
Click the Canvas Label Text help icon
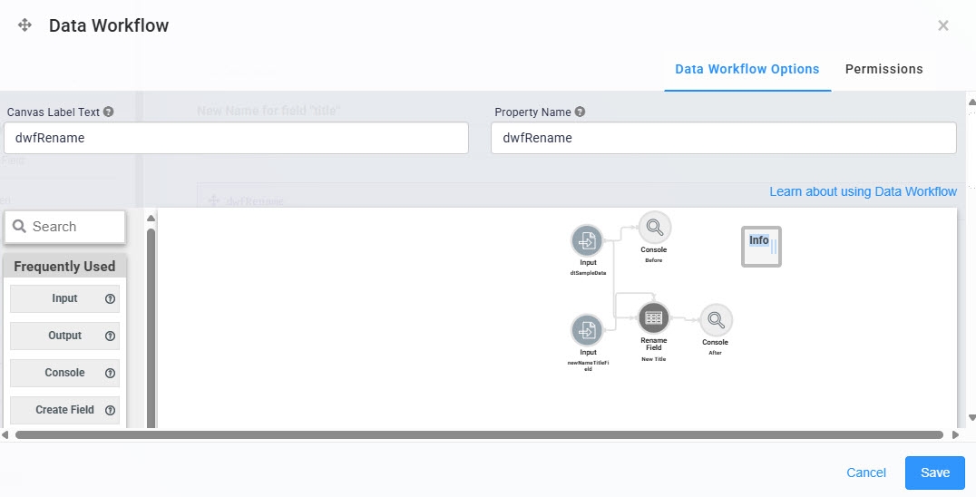pyautogui.click(x=108, y=112)
